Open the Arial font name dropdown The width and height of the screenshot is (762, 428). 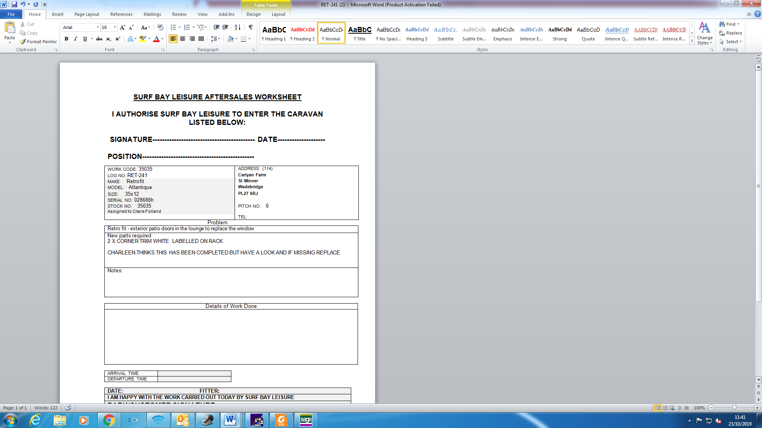coord(98,27)
